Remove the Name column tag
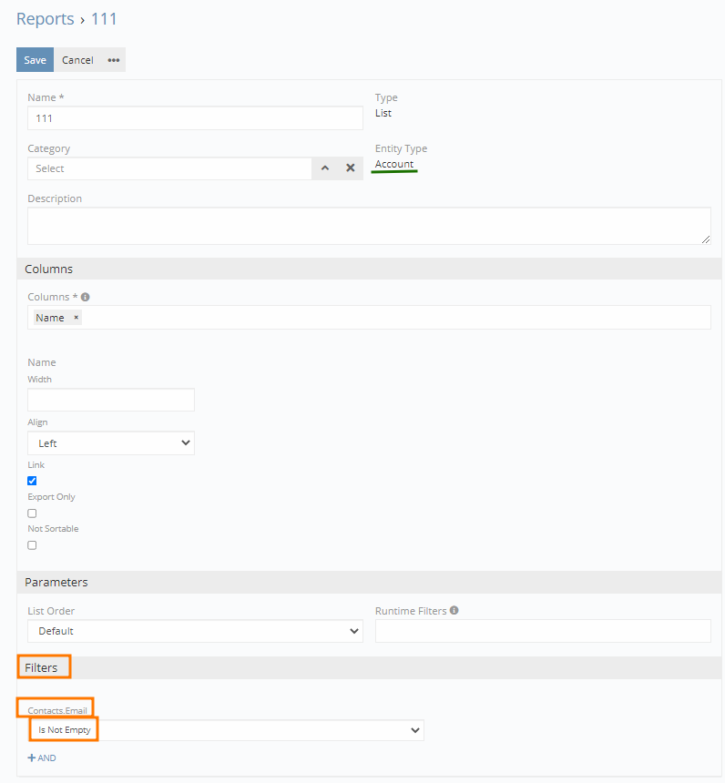 coord(77,318)
